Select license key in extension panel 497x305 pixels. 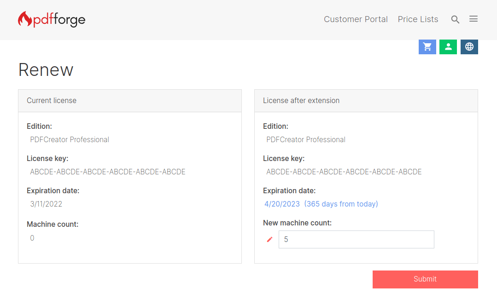pos(344,172)
